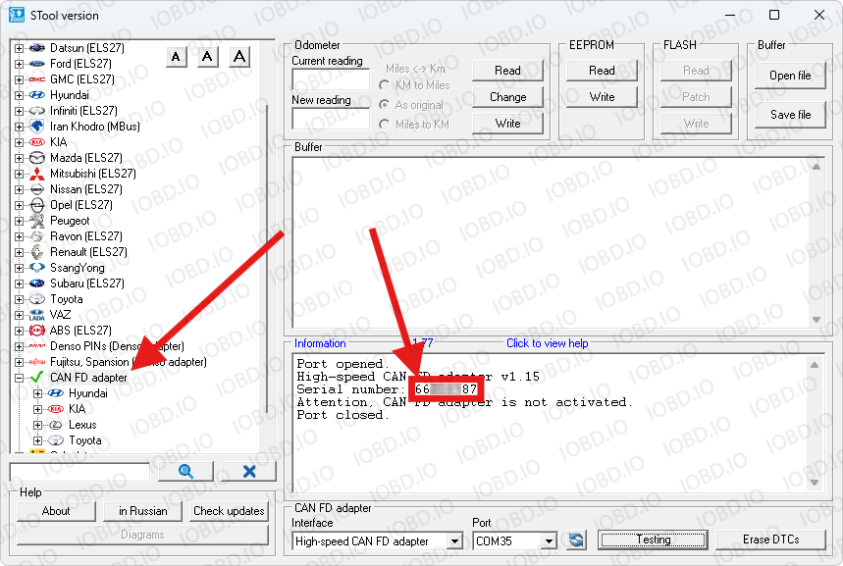Click the blue X clear search button
This screenshot has width=843, height=566.
pyautogui.click(x=248, y=472)
